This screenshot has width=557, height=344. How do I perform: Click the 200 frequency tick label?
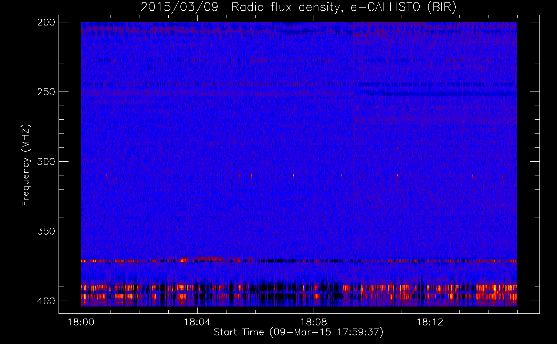coord(46,22)
